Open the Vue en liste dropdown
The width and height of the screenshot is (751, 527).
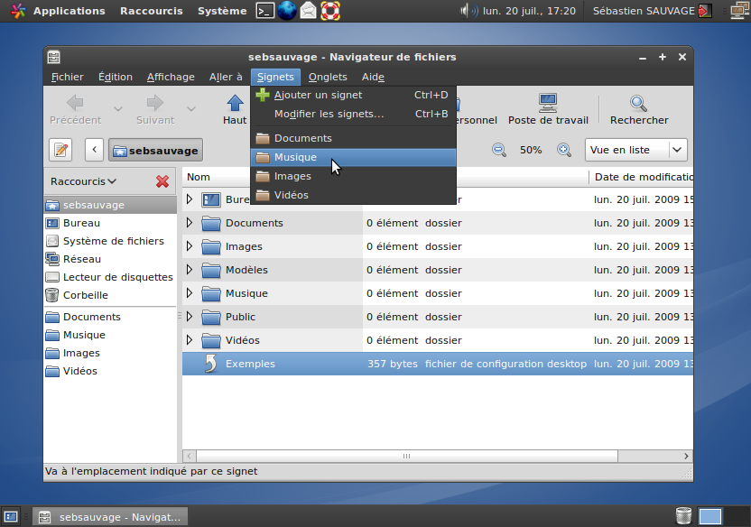636,150
